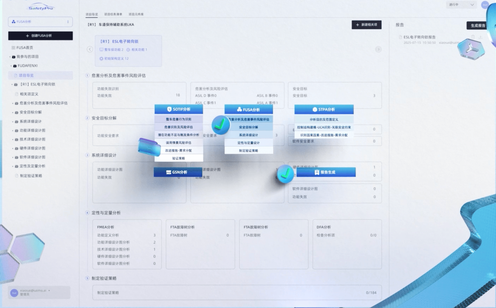Click the 初始架构定义 gear icon
Screen dimensions: 496x308
[x=101, y=59]
